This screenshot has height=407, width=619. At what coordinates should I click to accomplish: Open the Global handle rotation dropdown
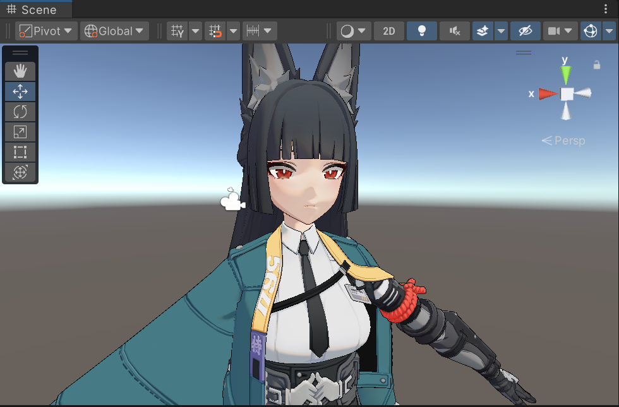pos(114,31)
